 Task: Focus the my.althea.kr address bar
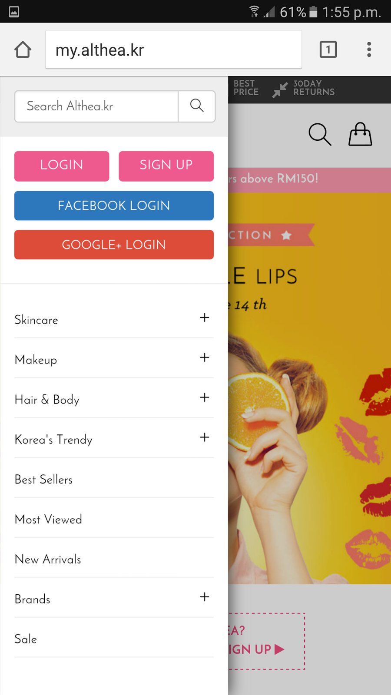click(x=173, y=50)
